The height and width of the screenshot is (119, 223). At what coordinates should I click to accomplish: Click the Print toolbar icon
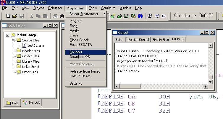[x=55, y=16]
